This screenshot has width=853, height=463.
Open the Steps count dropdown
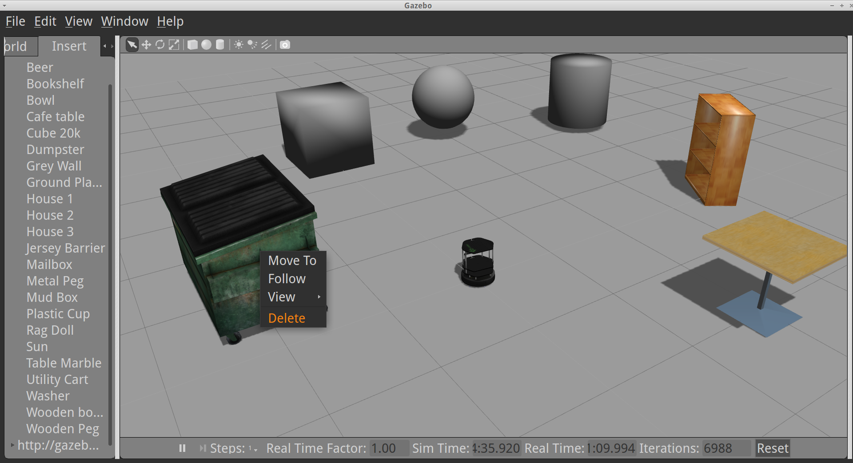253,449
